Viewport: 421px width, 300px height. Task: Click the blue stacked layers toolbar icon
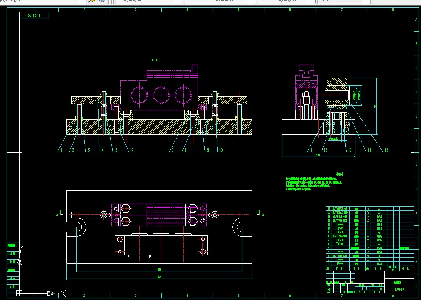tap(102, 1)
